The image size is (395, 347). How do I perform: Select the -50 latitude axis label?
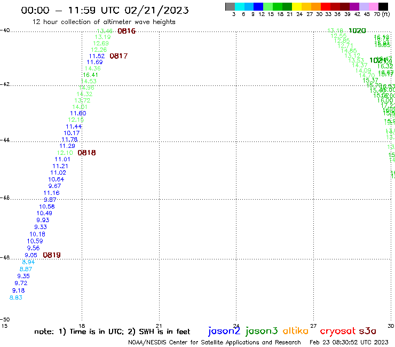tap(5, 320)
